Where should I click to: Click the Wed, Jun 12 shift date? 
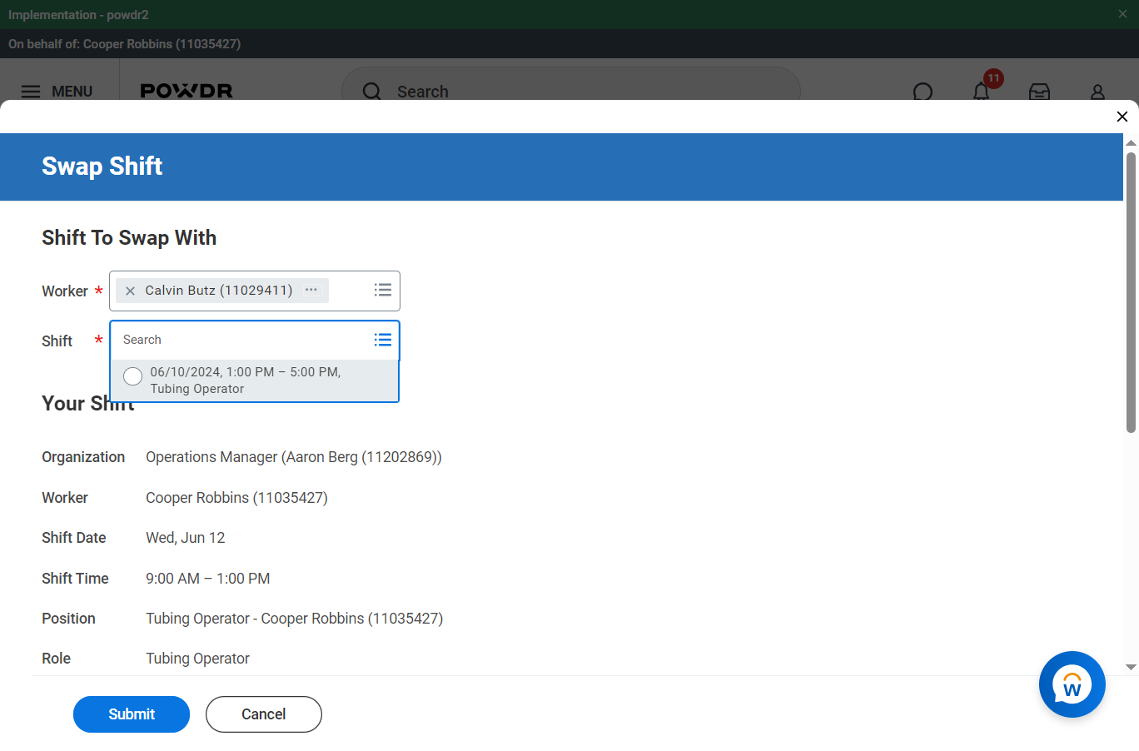[x=186, y=538]
